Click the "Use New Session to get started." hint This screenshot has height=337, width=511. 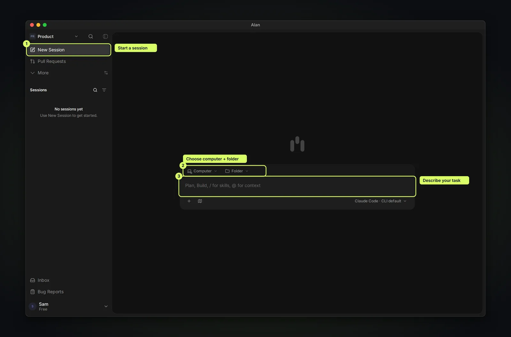pos(69,116)
